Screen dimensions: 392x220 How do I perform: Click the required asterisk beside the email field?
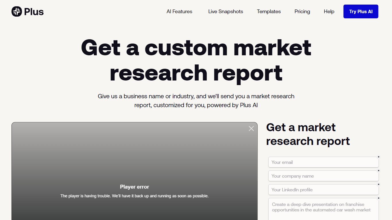(x=379, y=157)
